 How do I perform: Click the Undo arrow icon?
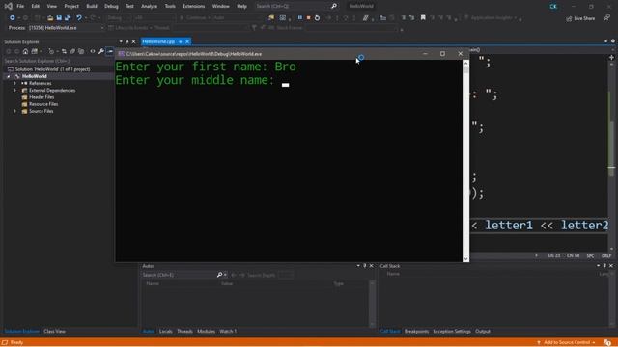click(79, 18)
